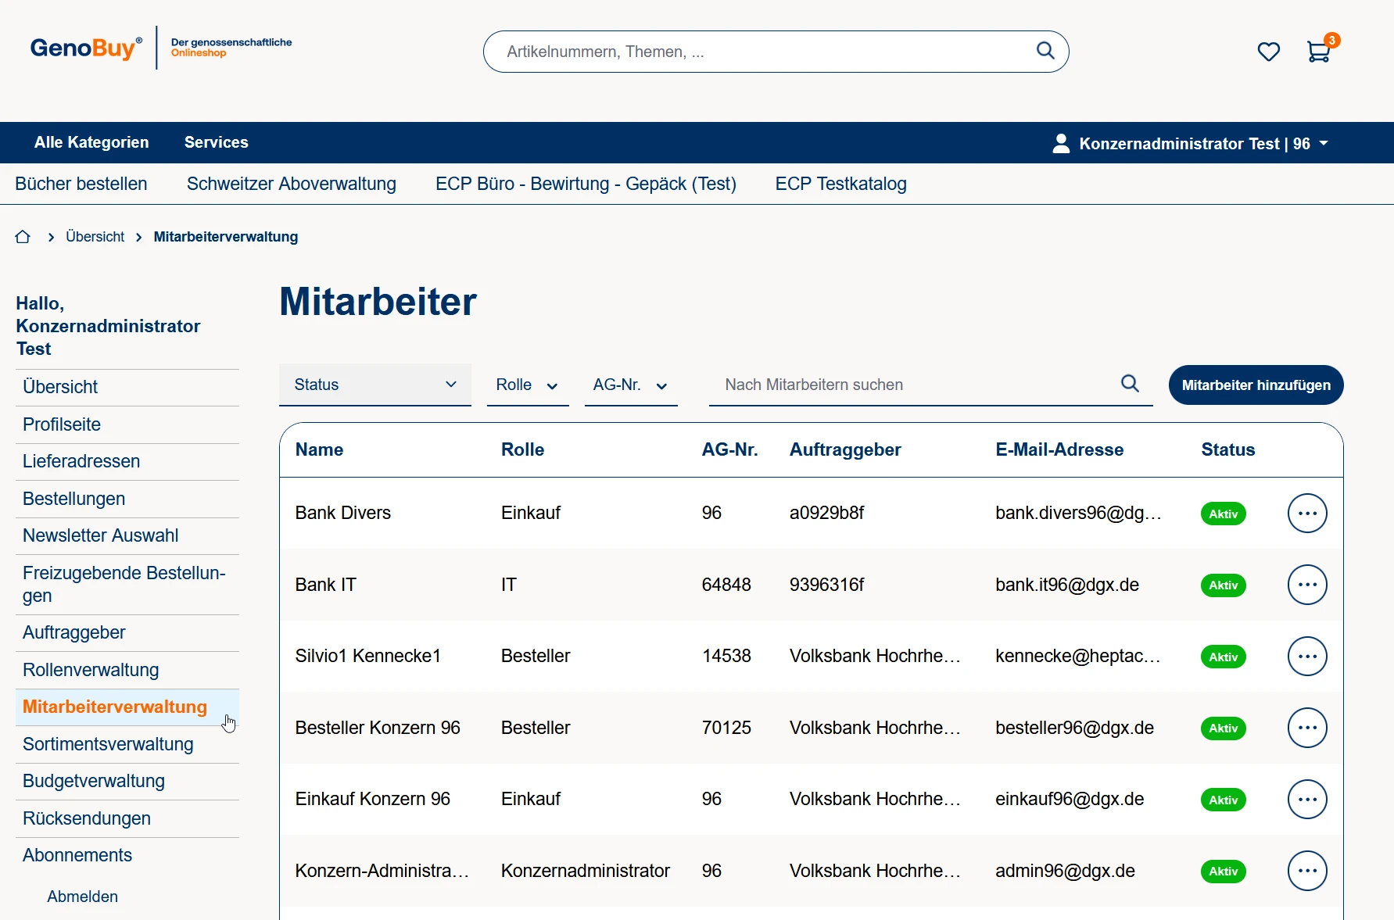This screenshot has width=1394, height=920.
Task: Open the Konzernadministrator Test account menu
Action: pyautogui.click(x=1190, y=144)
